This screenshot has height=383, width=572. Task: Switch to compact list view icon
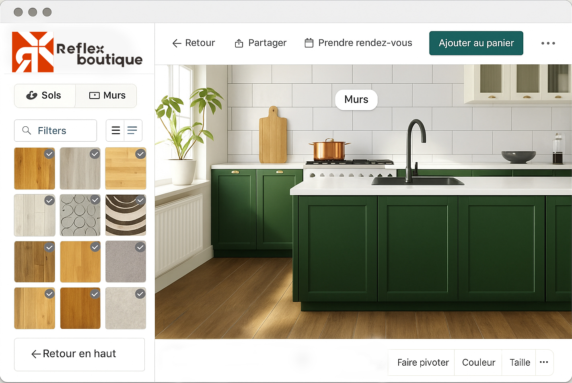coord(115,130)
